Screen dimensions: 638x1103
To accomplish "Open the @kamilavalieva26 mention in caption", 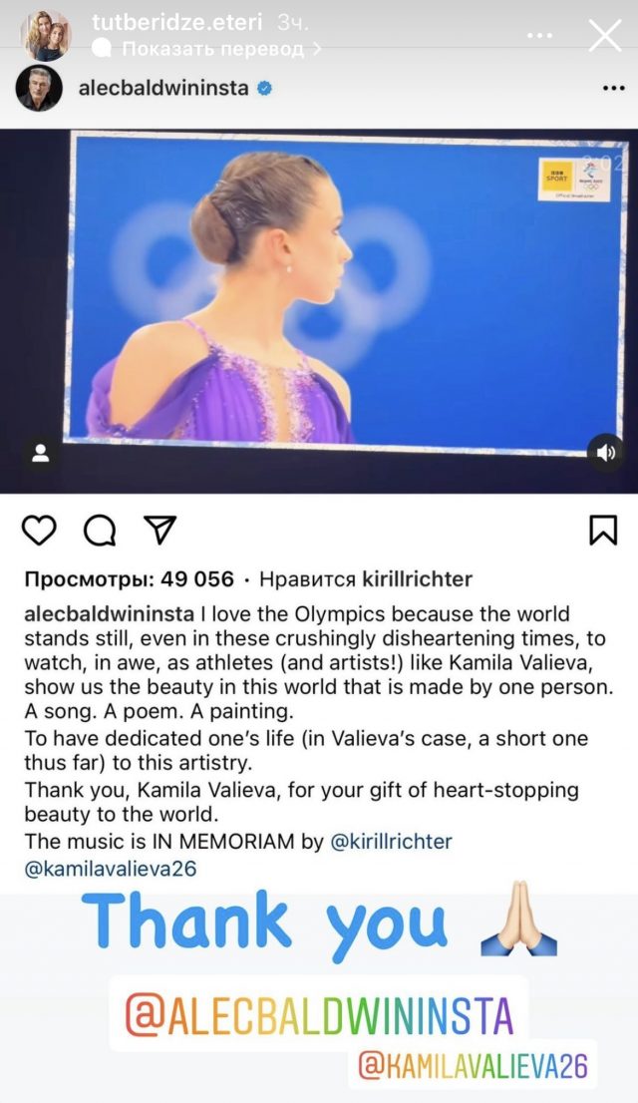I will coord(110,869).
